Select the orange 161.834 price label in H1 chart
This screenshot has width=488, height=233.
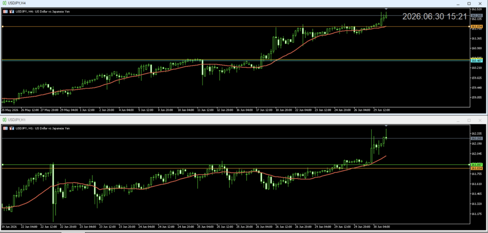[x=477, y=168]
